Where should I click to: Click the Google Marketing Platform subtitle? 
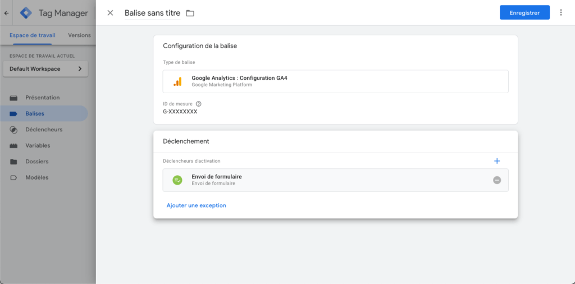222,85
